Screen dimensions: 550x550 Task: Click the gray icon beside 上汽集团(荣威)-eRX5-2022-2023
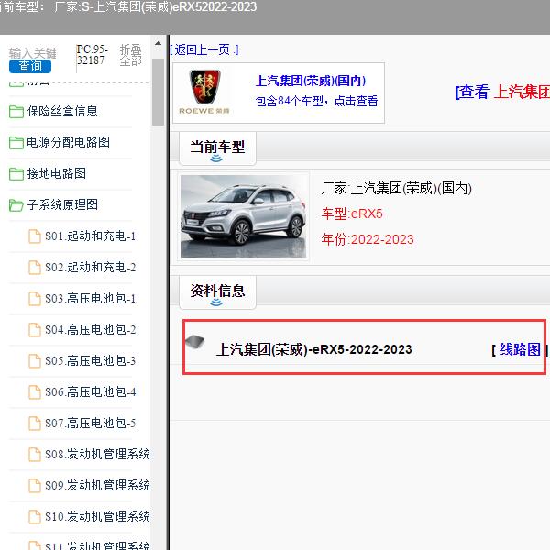tap(194, 341)
